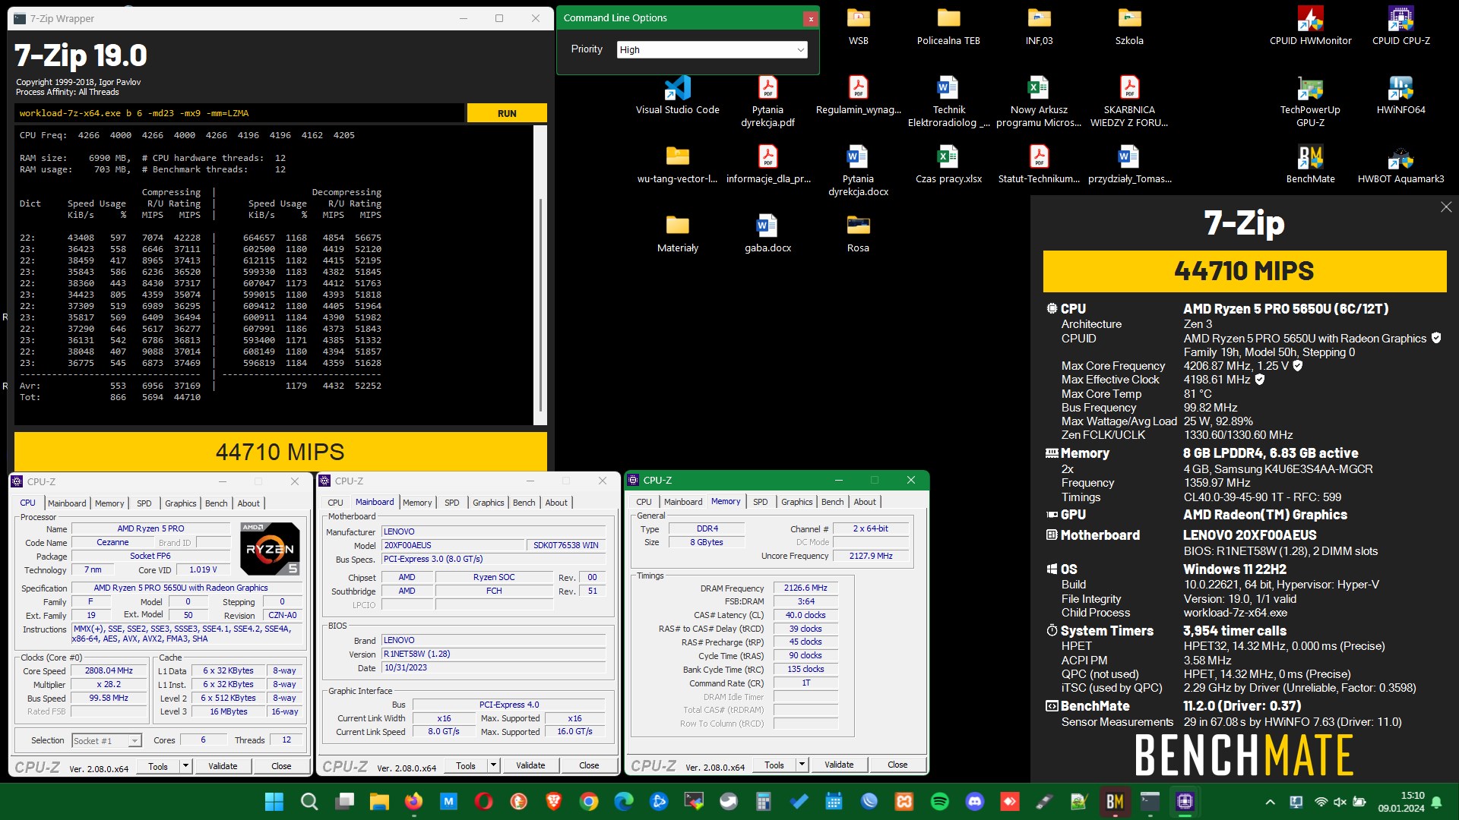Open Calculator from the taskbar
The height and width of the screenshot is (820, 1459).
(x=763, y=801)
